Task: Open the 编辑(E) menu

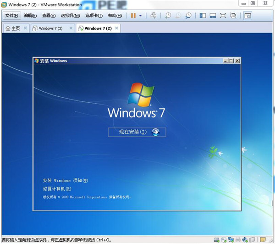Action: point(30,16)
